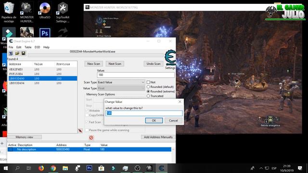Image resolution: width=308 pixels, height=173 pixels.
Task: Open the taskbar clock showing 21:39
Action: click(x=287, y=168)
